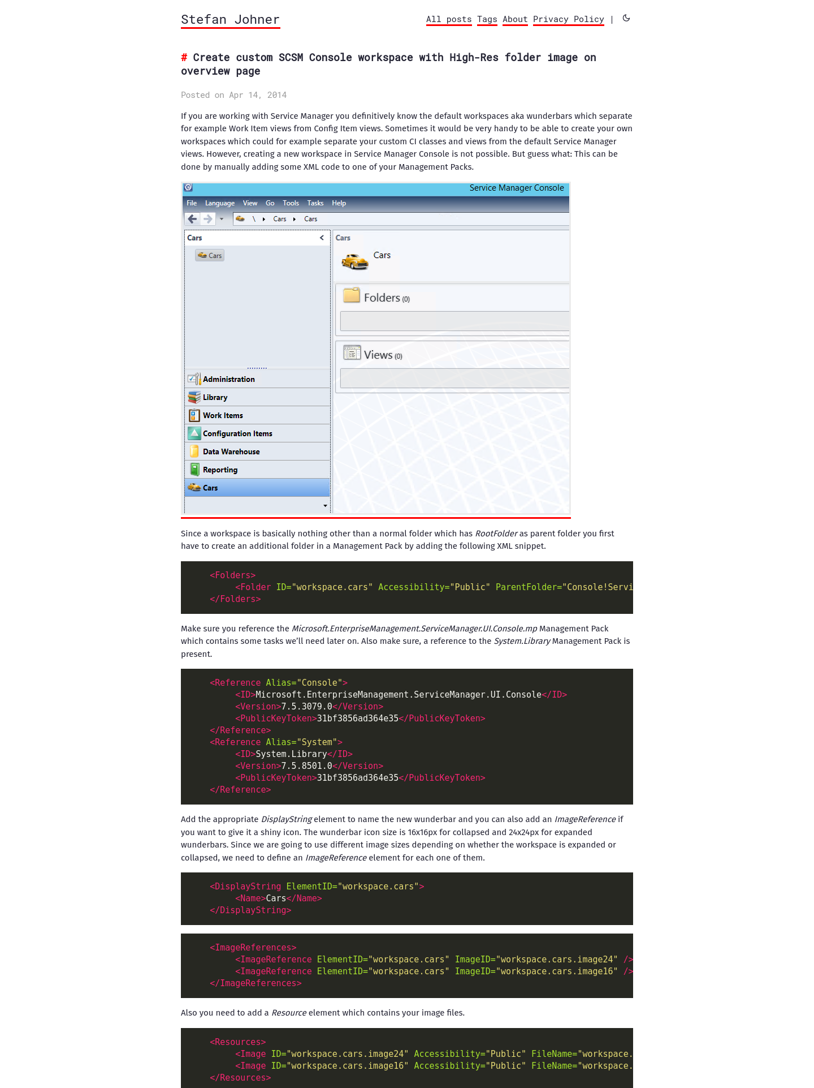This screenshot has width=814, height=1088.
Task: Click the back arrow navigation icon
Action: coord(193,219)
